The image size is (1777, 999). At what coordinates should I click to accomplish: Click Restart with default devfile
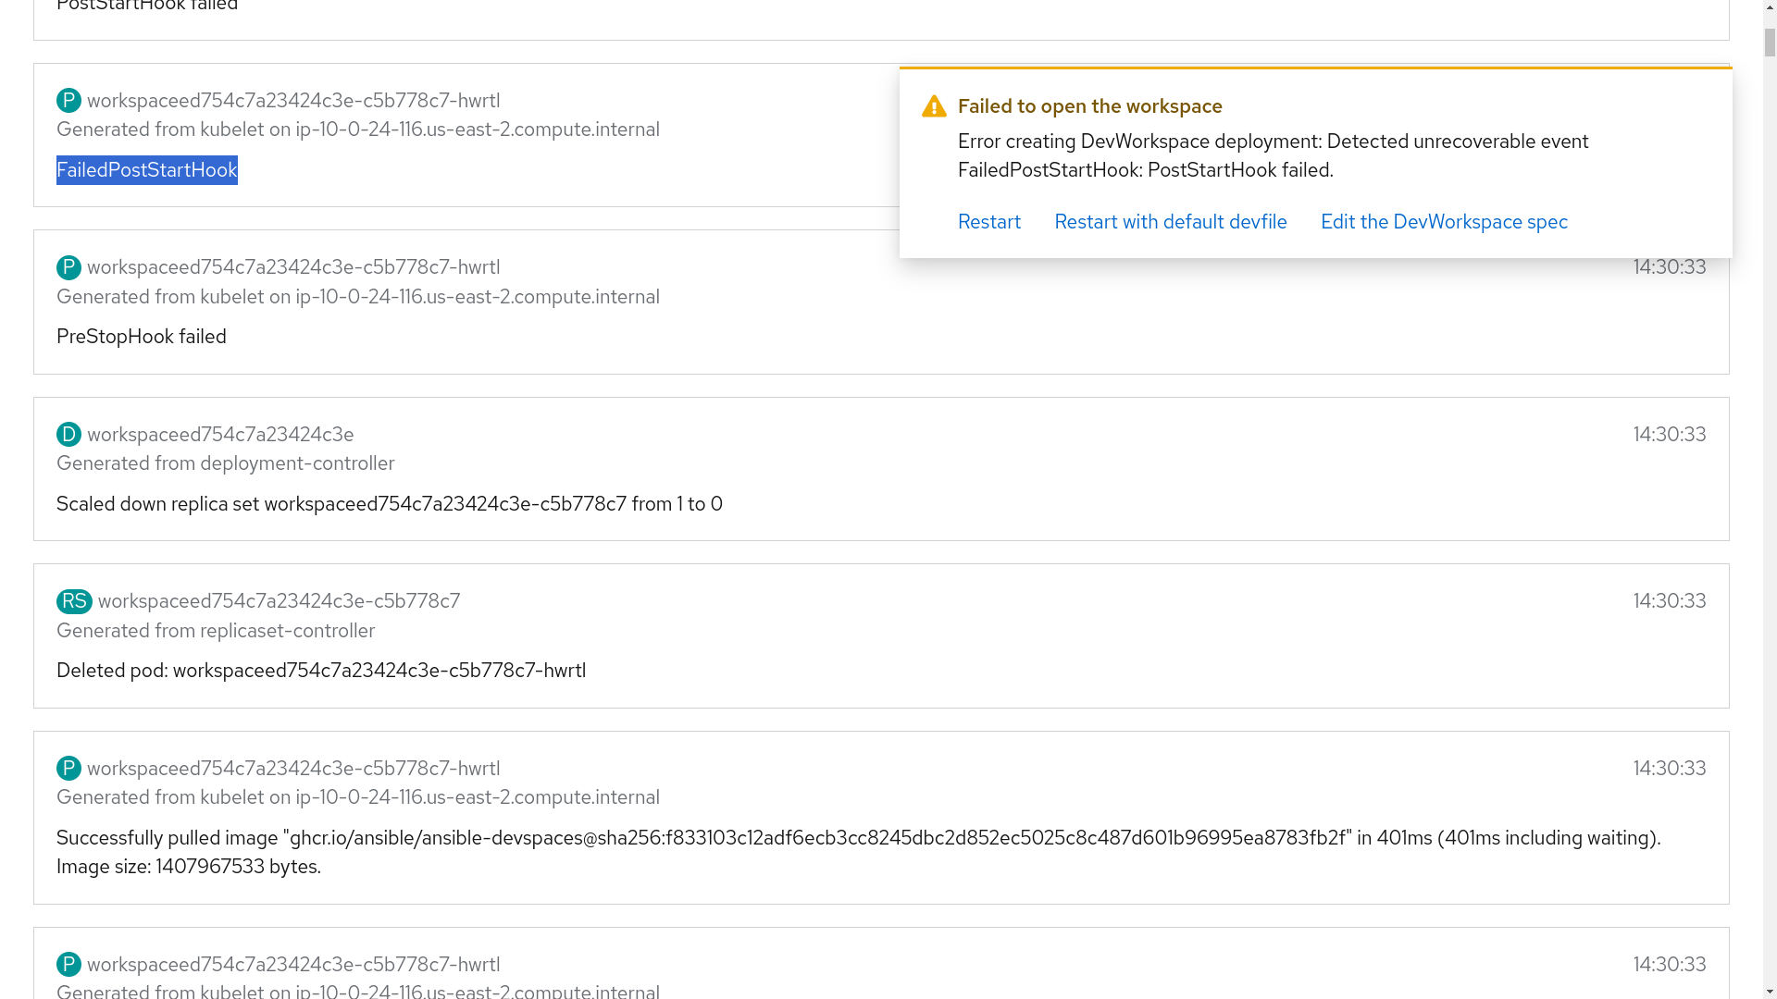pos(1170,222)
